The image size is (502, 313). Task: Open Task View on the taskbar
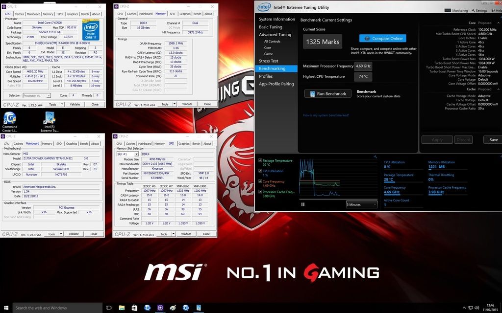tap(108, 308)
